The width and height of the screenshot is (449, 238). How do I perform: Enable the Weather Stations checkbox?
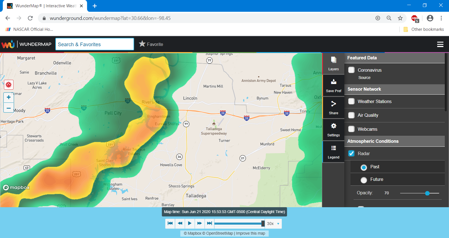point(351,101)
